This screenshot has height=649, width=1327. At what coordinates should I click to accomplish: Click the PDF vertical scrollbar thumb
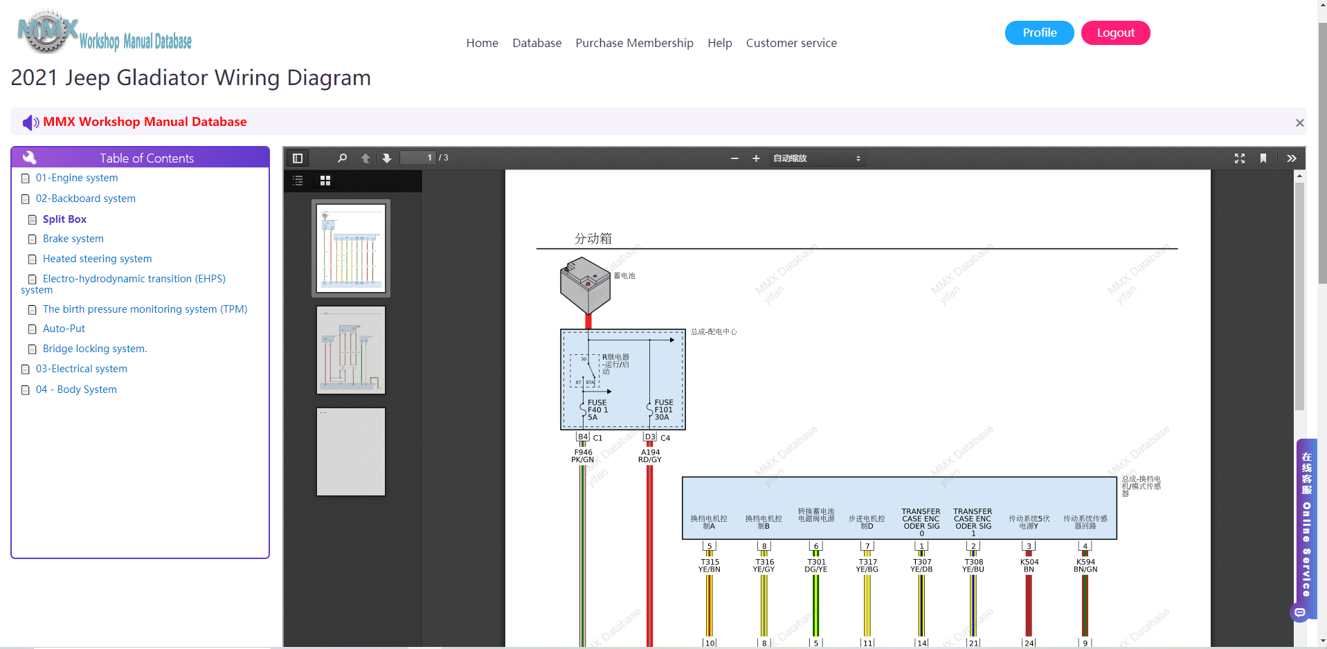coord(1299,296)
